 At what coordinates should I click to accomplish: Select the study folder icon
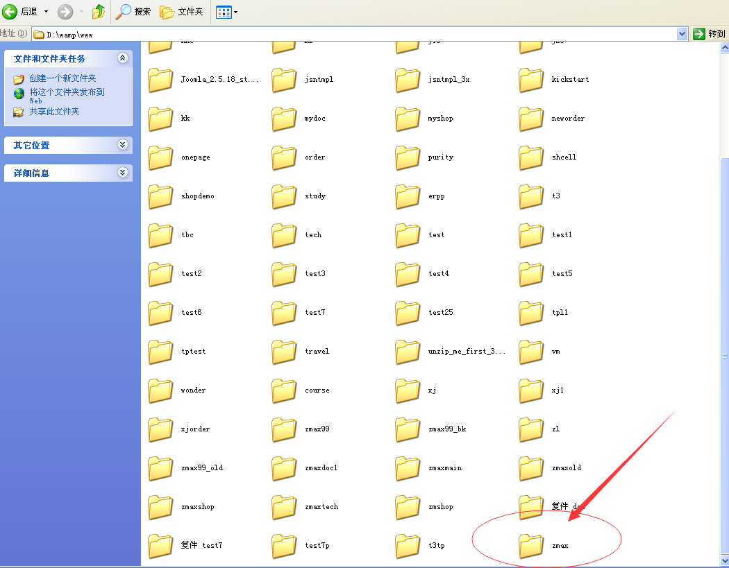pos(284,196)
